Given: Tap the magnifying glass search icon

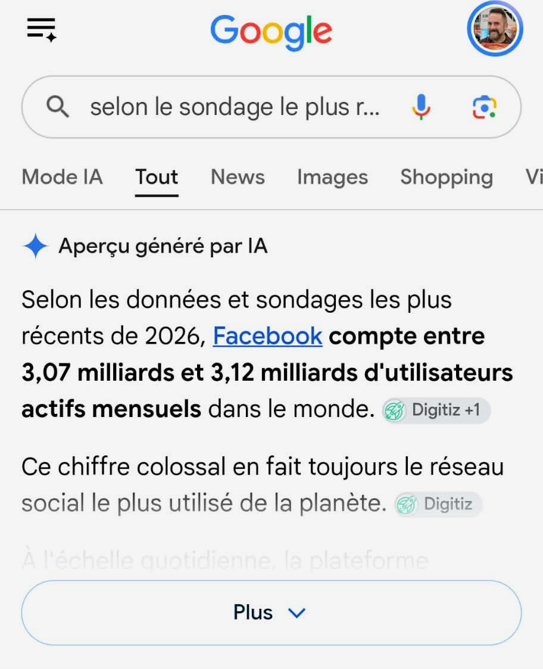Looking at the screenshot, I should (58, 107).
